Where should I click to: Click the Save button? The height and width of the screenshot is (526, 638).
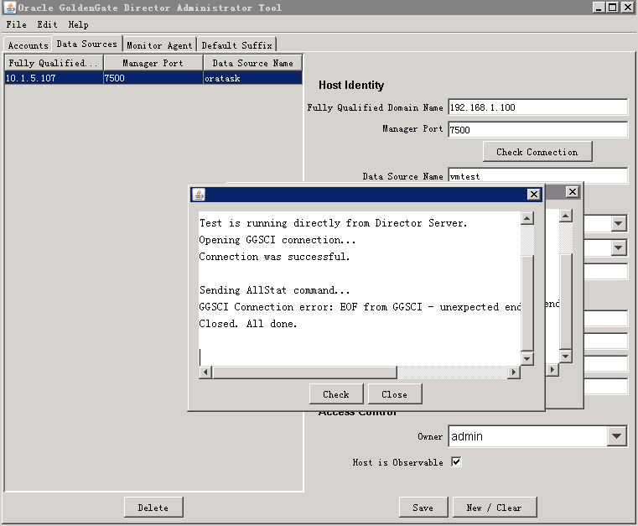pyautogui.click(x=423, y=508)
